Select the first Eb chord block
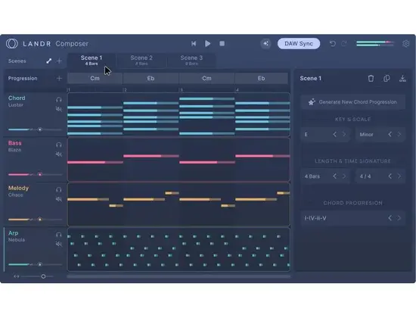The height and width of the screenshot is (318, 416). [151, 79]
